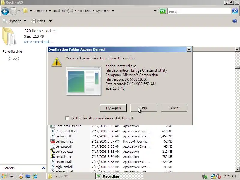Click the green Refresh button

pyautogui.click(x=163, y=11)
